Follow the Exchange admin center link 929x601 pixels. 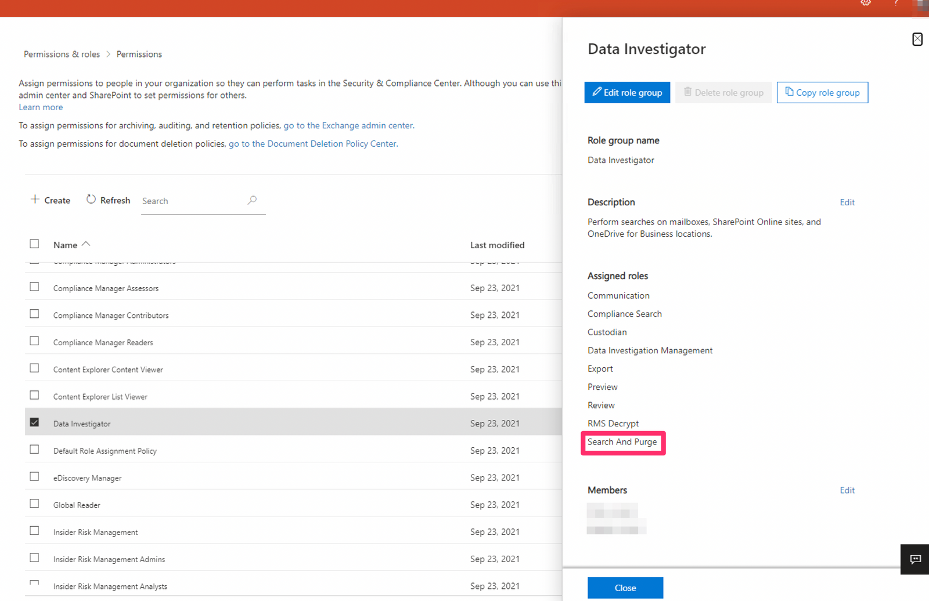click(348, 125)
